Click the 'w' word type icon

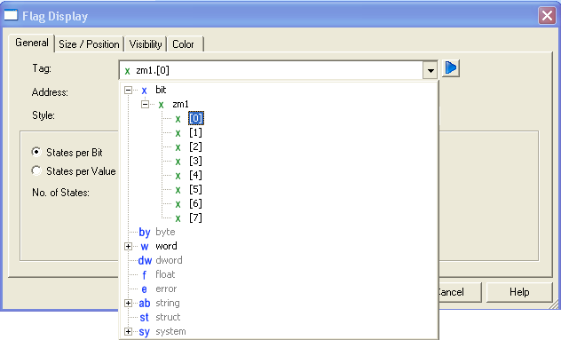pos(145,247)
